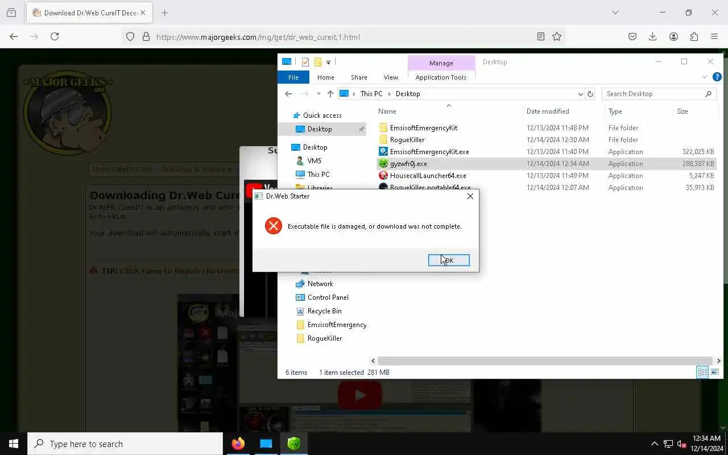The image size is (728, 455).
Task: Sort files by Date modified column
Action: click(x=548, y=111)
